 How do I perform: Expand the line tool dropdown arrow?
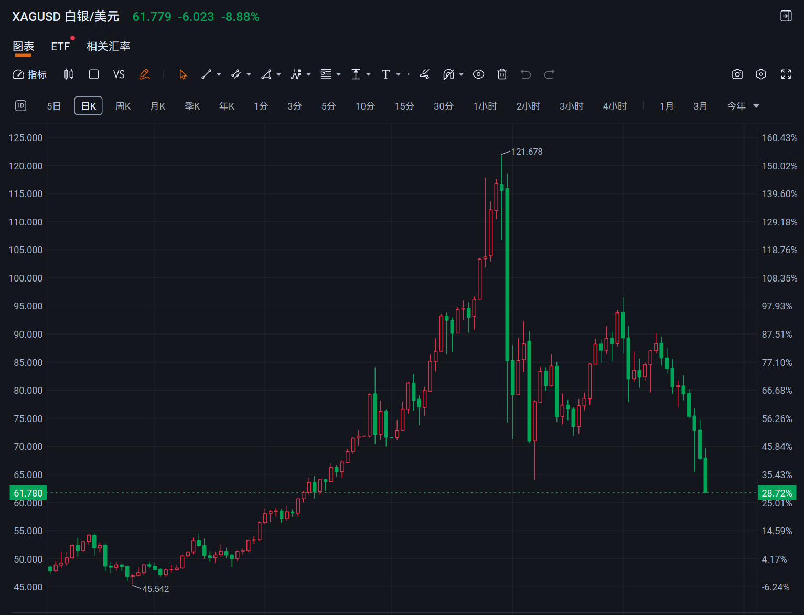click(219, 74)
